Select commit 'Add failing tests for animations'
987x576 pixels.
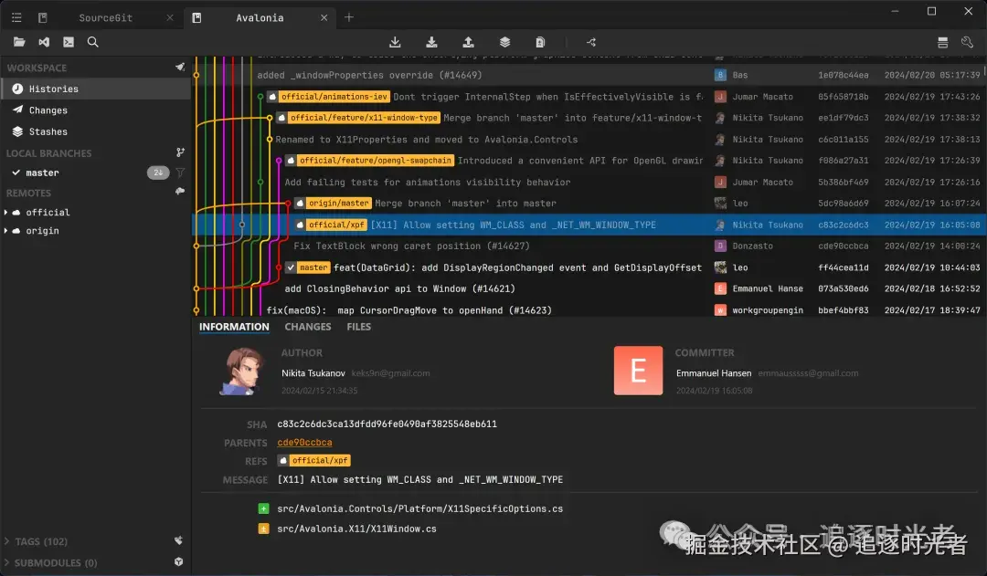[x=589, y=183]
